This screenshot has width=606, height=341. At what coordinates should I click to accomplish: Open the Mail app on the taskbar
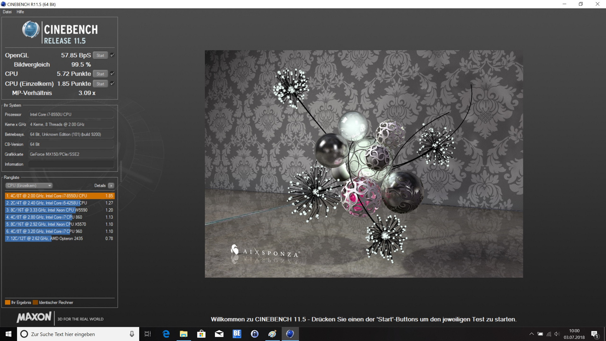[x=219, y=334]
